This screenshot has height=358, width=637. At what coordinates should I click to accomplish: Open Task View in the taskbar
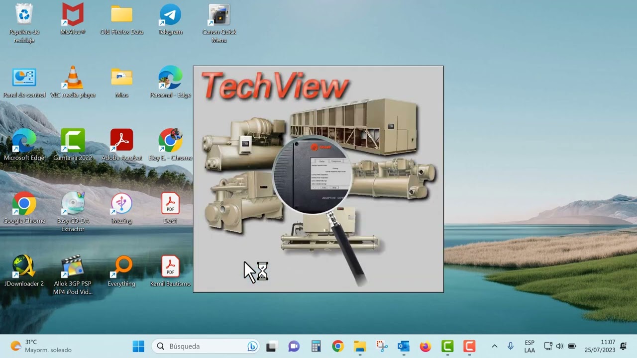click(x=271, y=346)
